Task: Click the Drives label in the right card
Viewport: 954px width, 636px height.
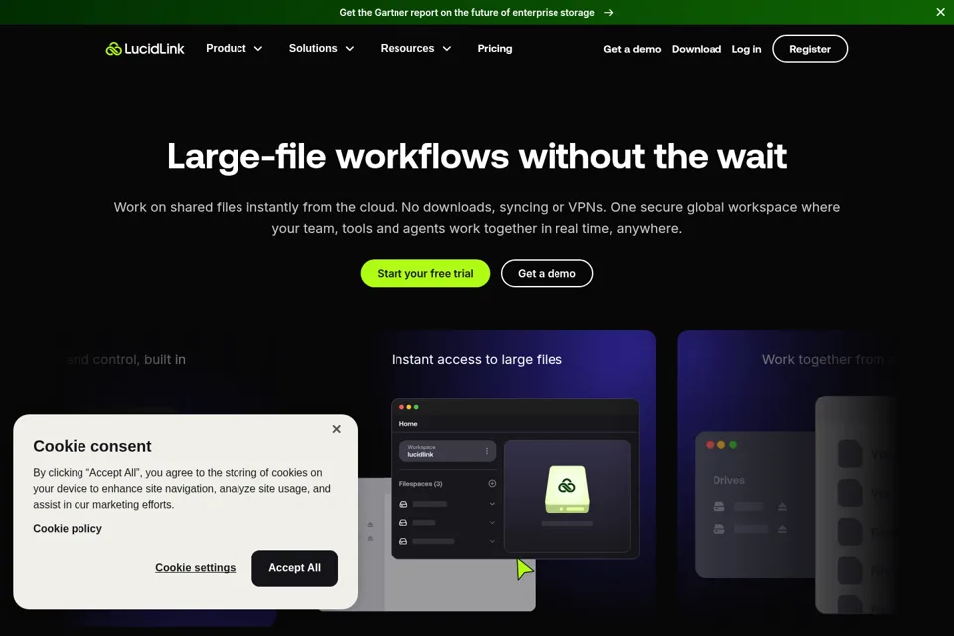Action: click(728, 480)
